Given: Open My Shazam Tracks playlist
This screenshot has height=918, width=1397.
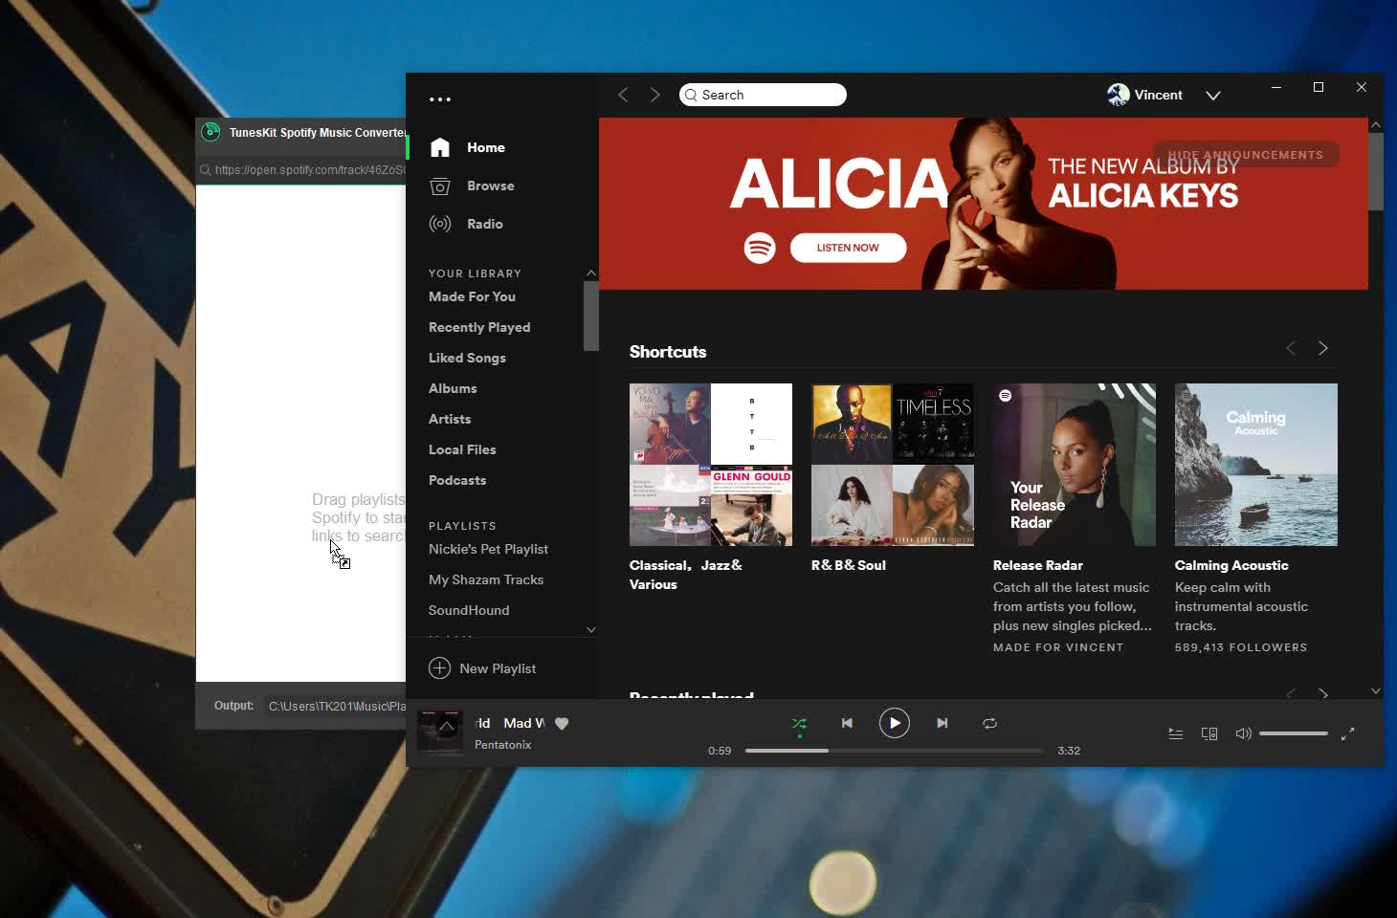Looking at the screenshot, I should [x=486, y=579].
